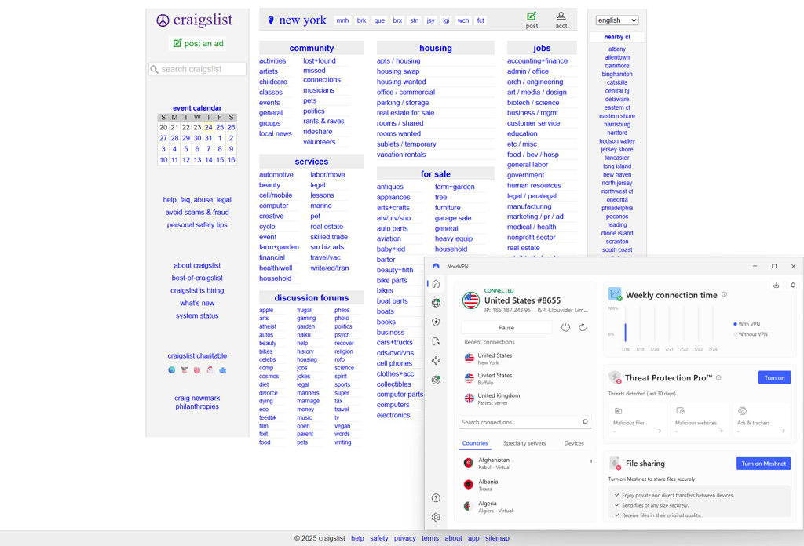Click the NordVPN logo in the title bar
Image resolution: width=804 pixels, height=546 pixels.
(436, 267)
